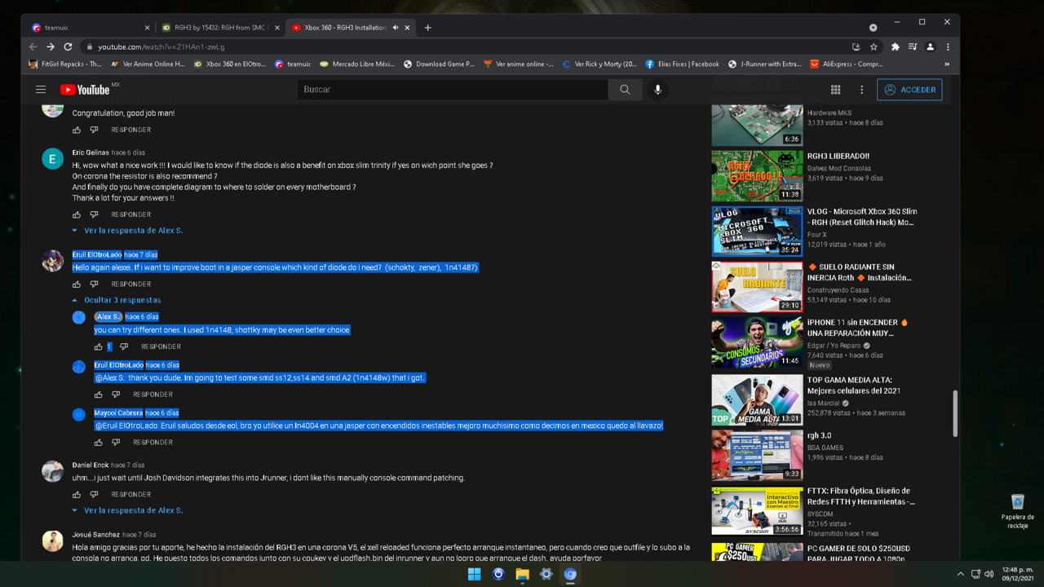Close the Xbox 360 RGH3 Installation tab
Image resolution: width=1044 pixels, height=587 pixels.
(407, 28)
